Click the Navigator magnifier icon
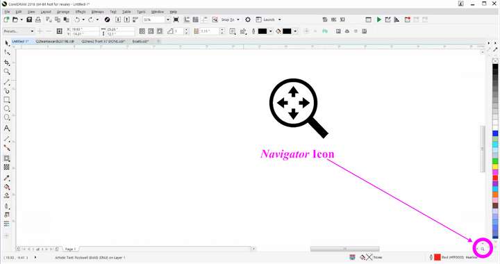 click(x=483, y=249)
